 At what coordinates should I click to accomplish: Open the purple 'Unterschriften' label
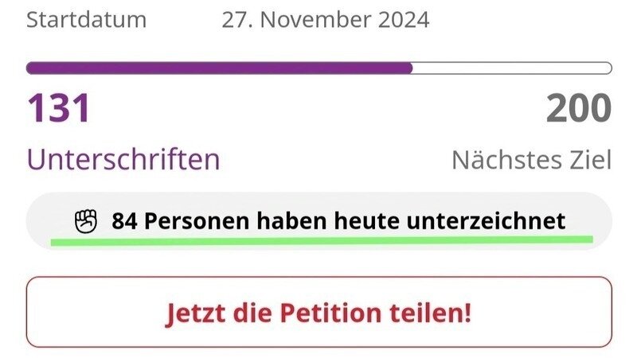pyautogui.click(x=123, y=160)
